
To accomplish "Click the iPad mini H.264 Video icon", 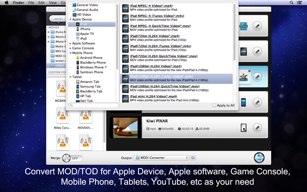I will pos(125,98).
